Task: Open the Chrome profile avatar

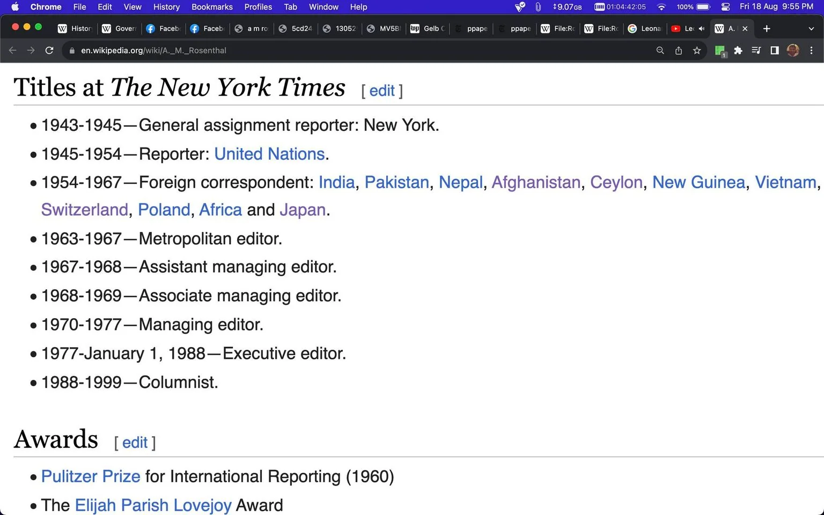Action: coord(793,50)
